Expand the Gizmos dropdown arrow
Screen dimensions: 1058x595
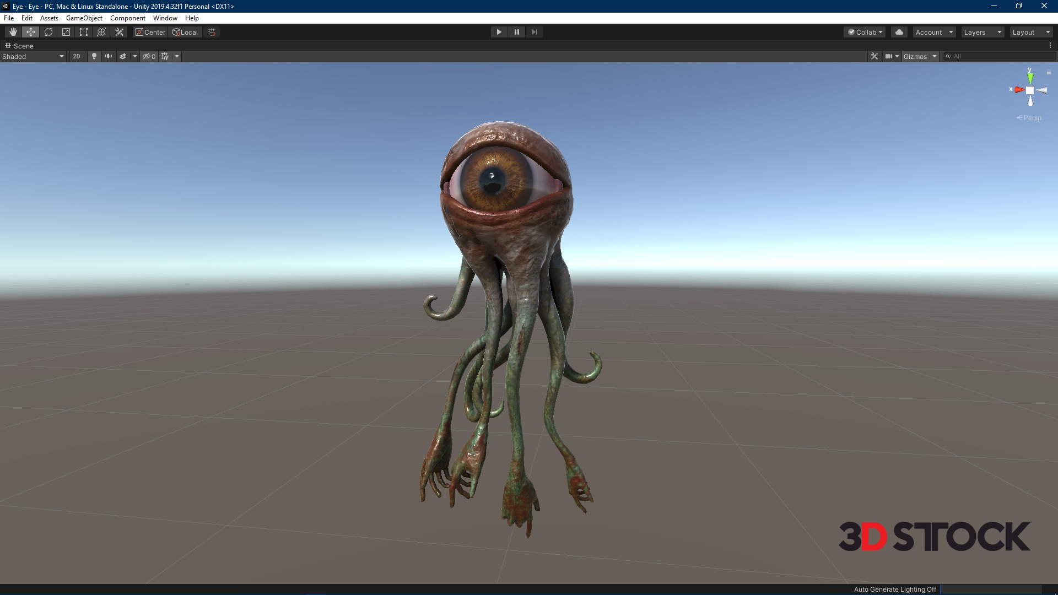[x=935, y=56]
